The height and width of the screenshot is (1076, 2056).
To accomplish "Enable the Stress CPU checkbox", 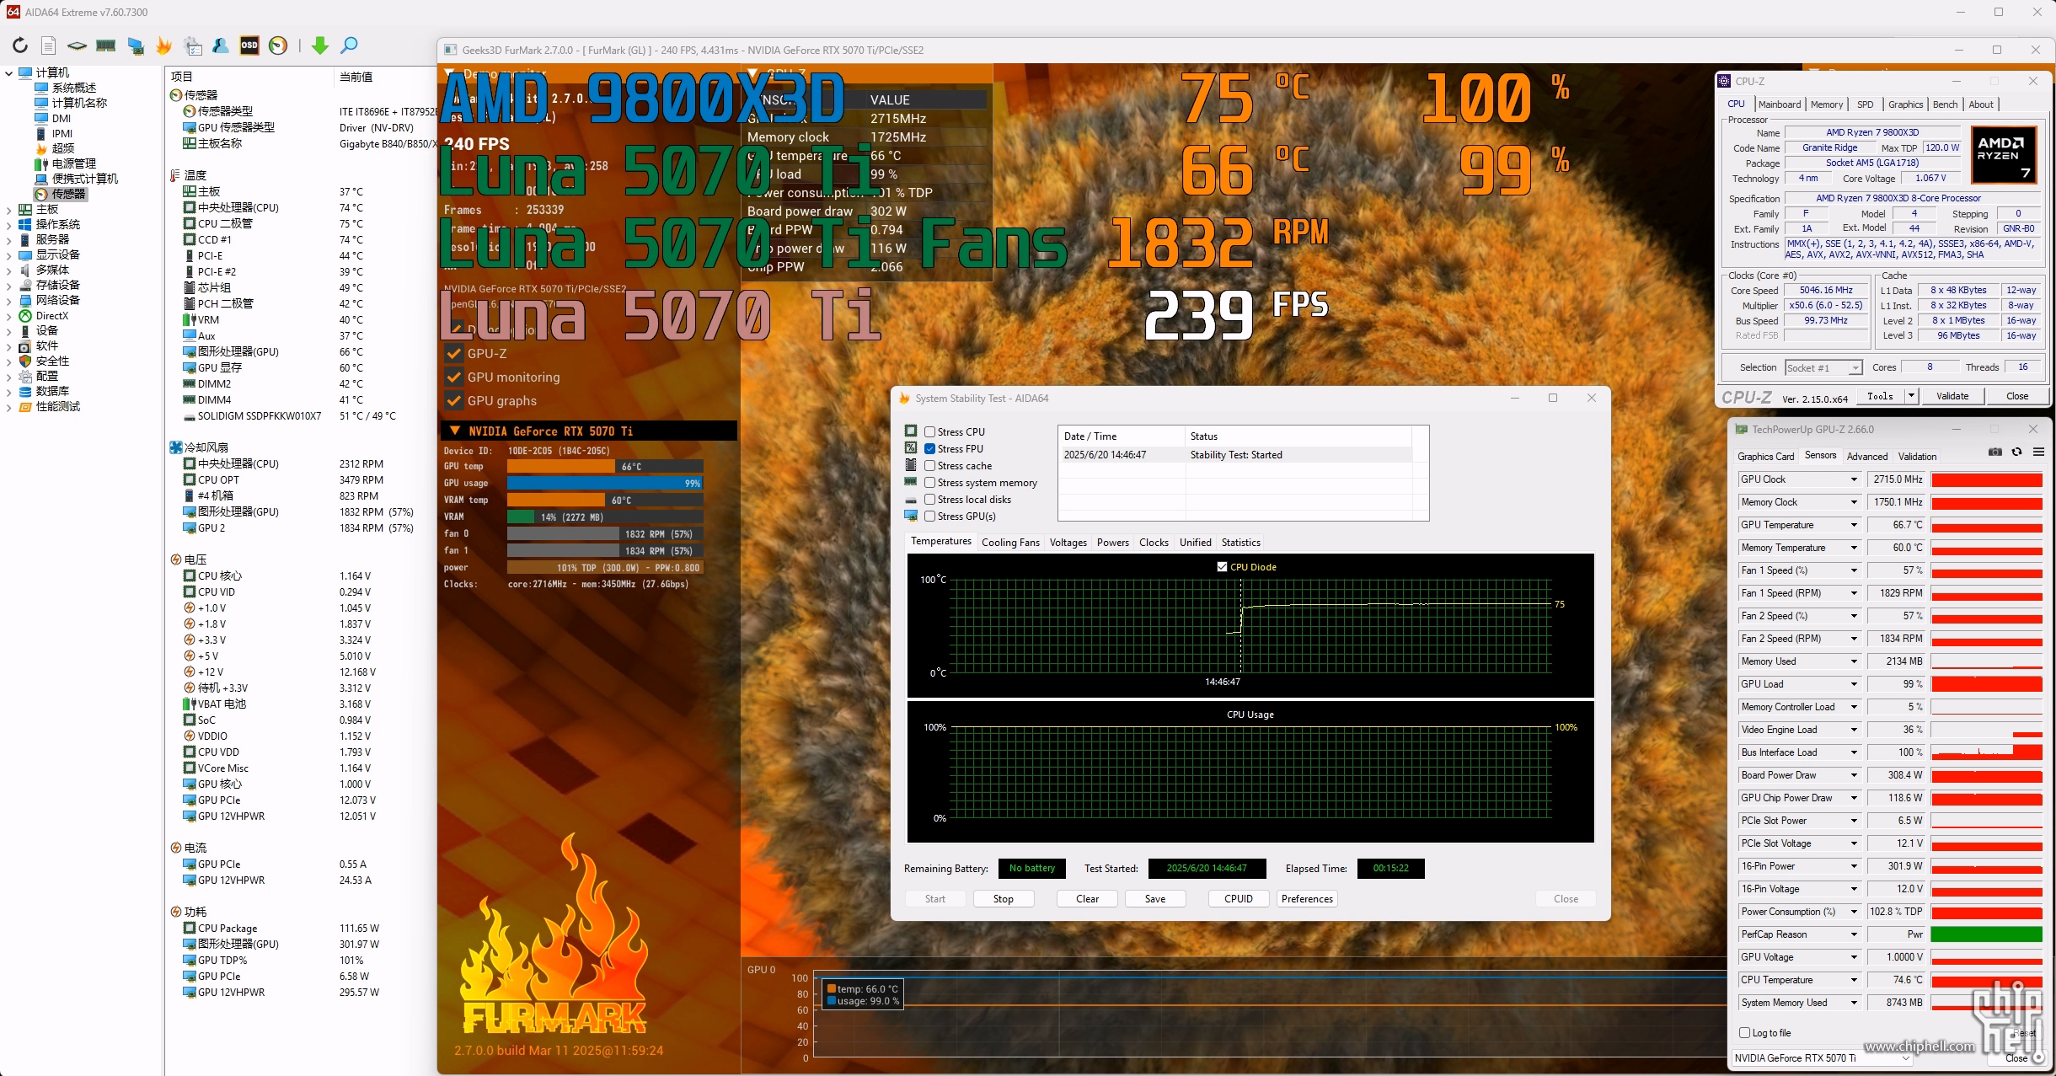I will (929, 432).
